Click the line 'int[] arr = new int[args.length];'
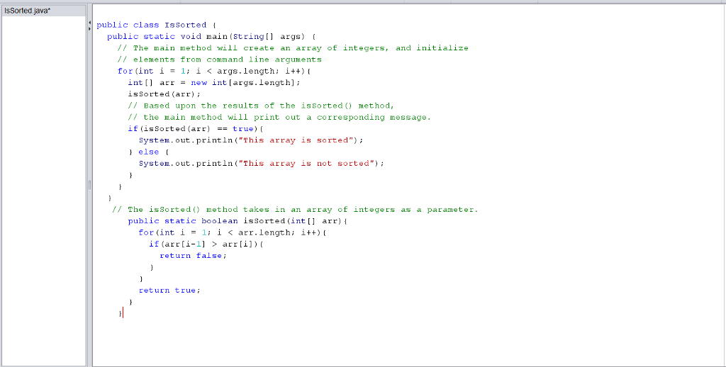 (214, 83)
